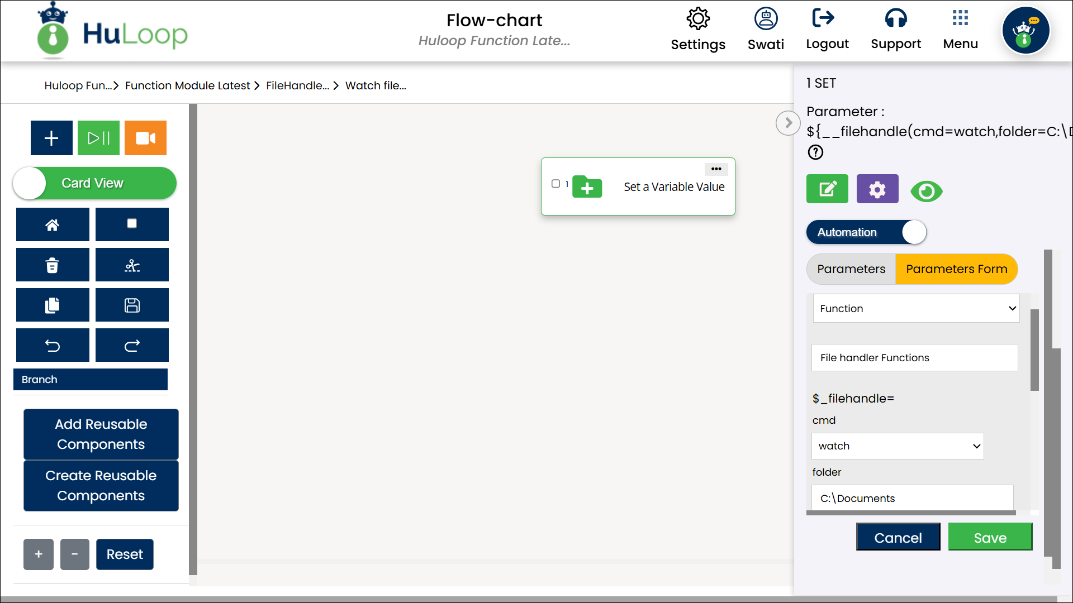Open the purple gear settings icon
Image resolution: width=1073 pixels, height=603 pixels.
pos(877,189)
